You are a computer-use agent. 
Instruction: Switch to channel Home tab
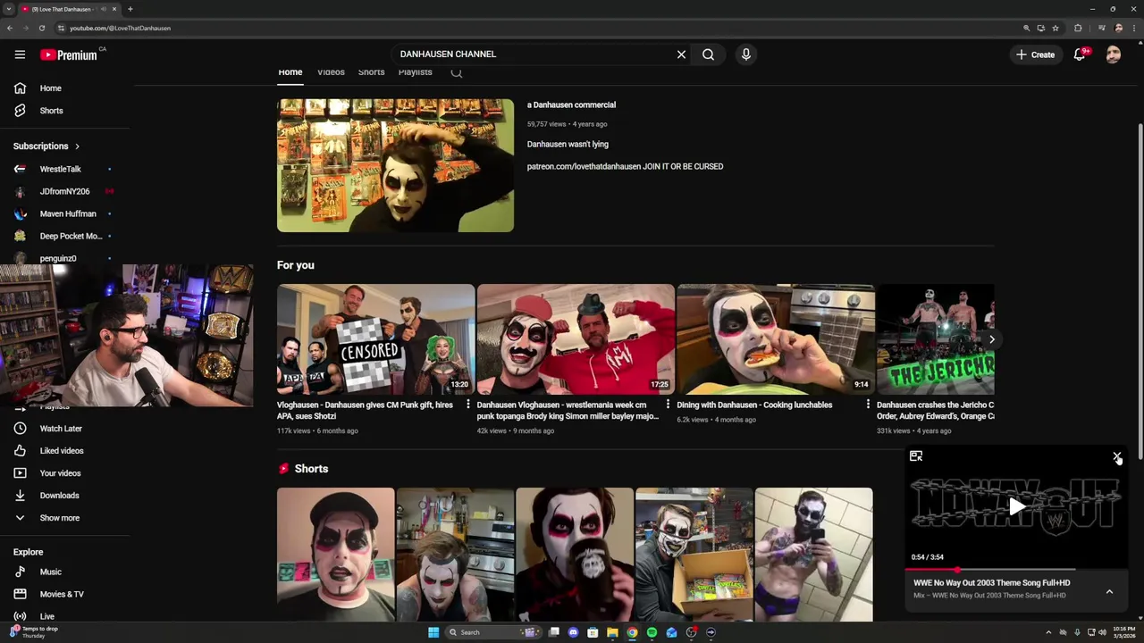[290, 72]
